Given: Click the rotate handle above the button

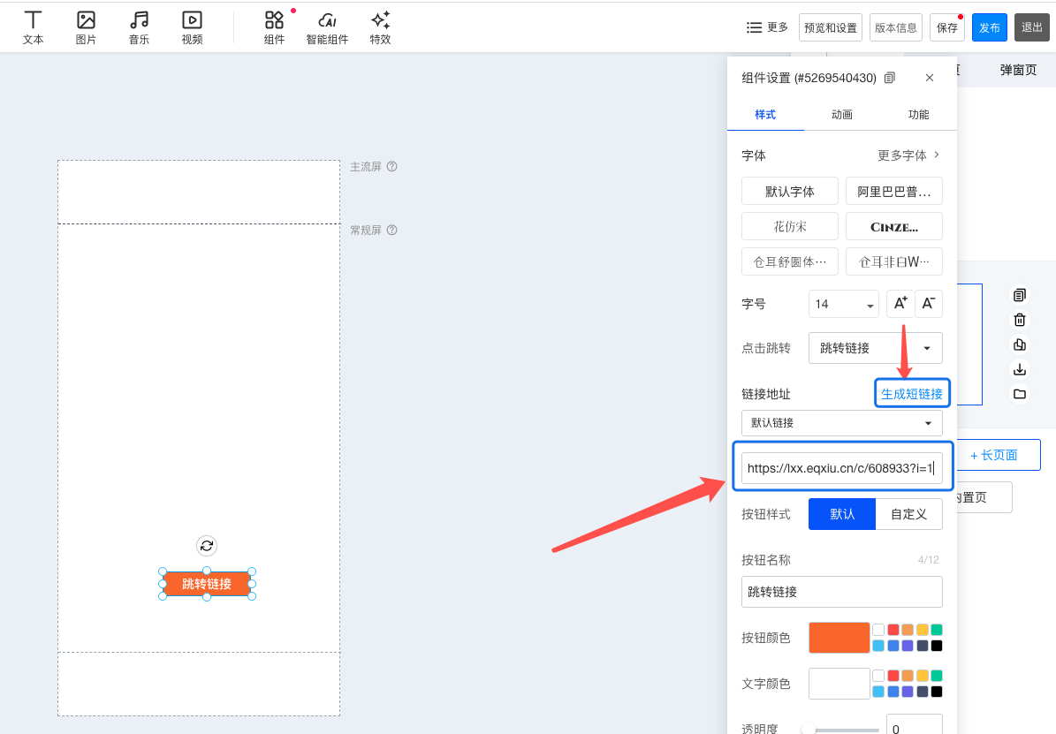Looking at the screenshot, I should (207, 546).
